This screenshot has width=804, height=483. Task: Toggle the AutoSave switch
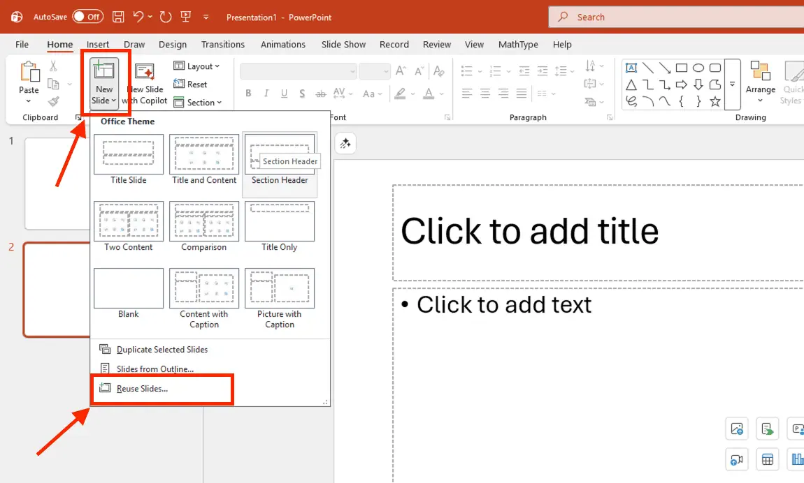(87, 17)
